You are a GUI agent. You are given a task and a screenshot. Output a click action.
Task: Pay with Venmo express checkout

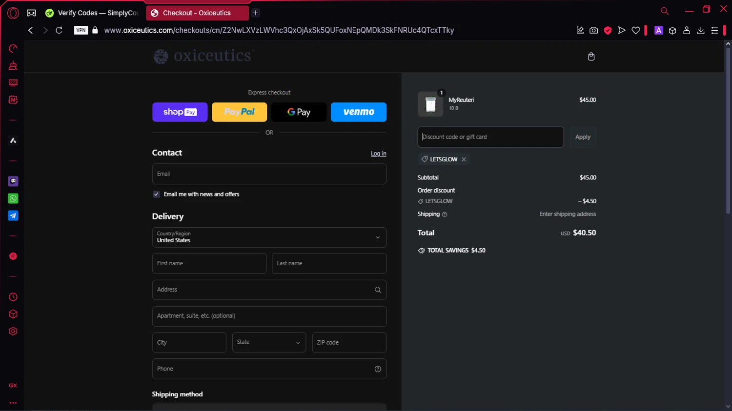click(x=359, y=112)
